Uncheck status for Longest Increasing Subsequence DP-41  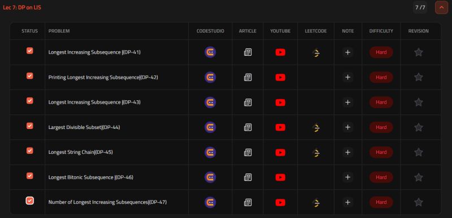click(x=30, y=51)
